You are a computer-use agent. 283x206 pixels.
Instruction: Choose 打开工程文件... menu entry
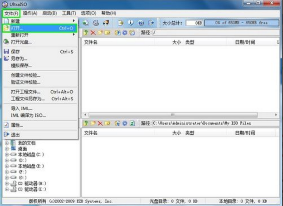click(x=40, y=92)
